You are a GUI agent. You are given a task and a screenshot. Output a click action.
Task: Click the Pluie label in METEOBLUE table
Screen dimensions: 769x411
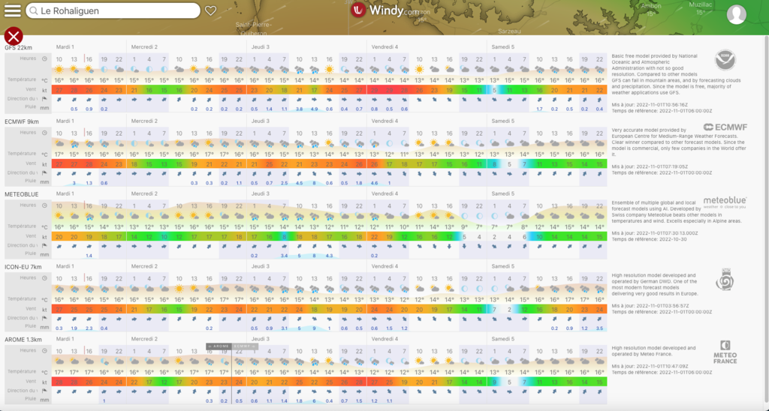click(x=30, y=253)
